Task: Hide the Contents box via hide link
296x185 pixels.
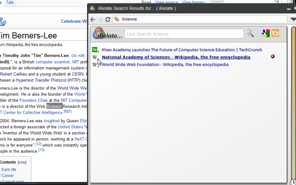Action: (x=22, y=162)
